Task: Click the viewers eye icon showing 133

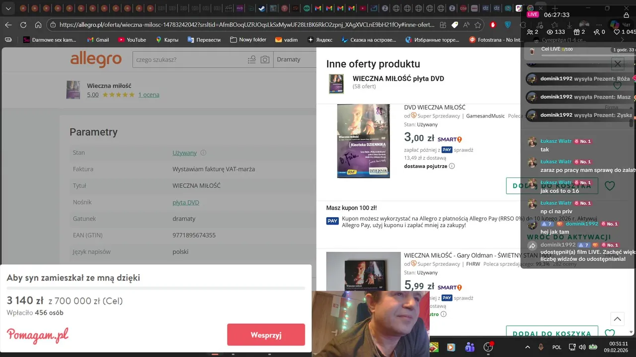Action: point(550,32)
